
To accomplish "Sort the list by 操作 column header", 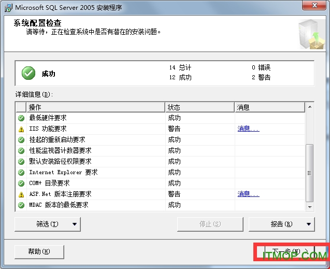I will pyautogui.click(x=96, y=107).
